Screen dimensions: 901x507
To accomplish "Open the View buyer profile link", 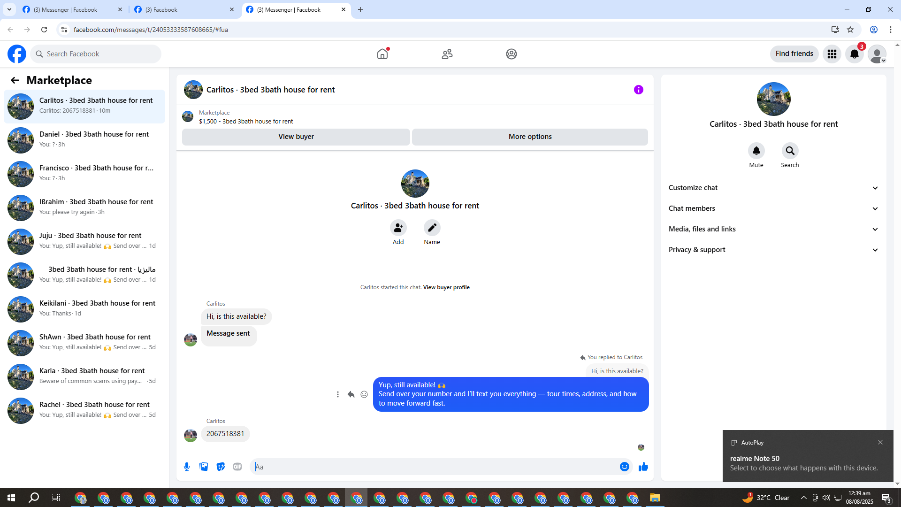I will point(446,287).
